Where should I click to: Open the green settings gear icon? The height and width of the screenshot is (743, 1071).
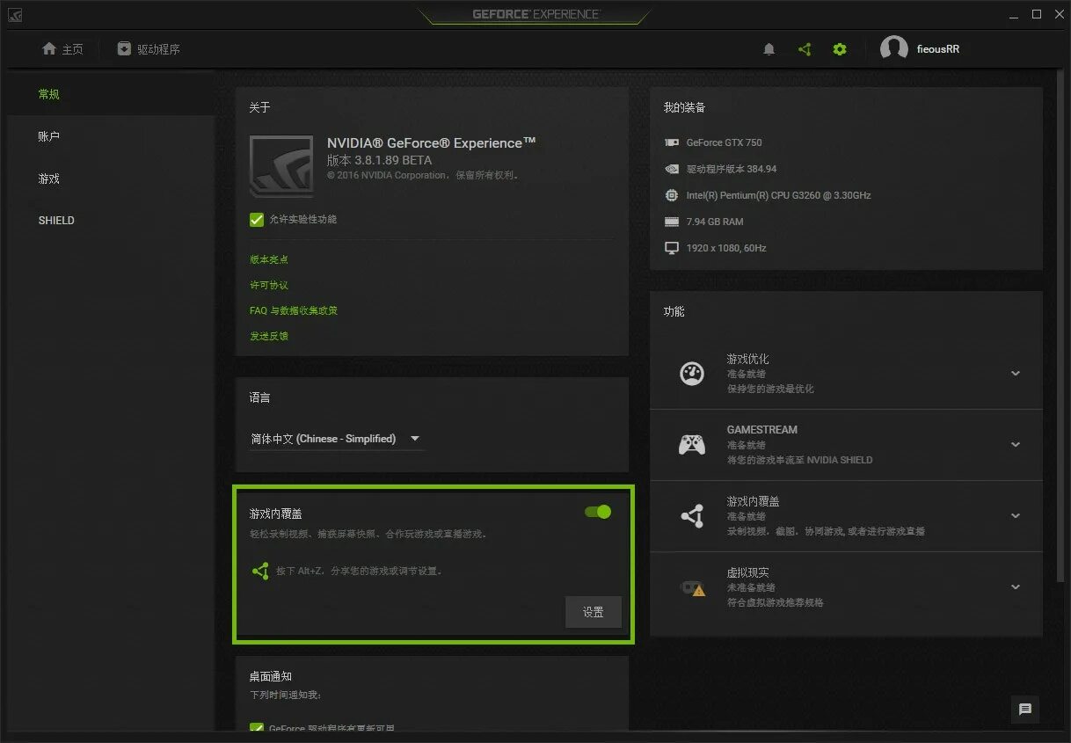(x=840, y=49)
